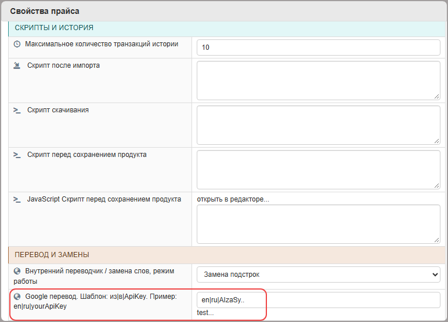Open the открыть в редакторе... link
Image resolution: width=448 pixels, height=322 pixels.
click(233, 199)
